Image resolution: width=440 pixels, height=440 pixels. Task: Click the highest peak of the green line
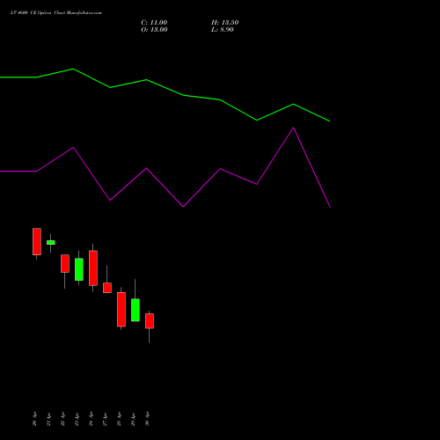73,69
